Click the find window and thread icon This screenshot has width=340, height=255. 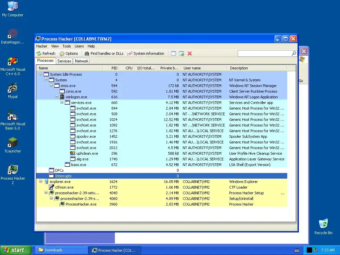pos(182,53)
